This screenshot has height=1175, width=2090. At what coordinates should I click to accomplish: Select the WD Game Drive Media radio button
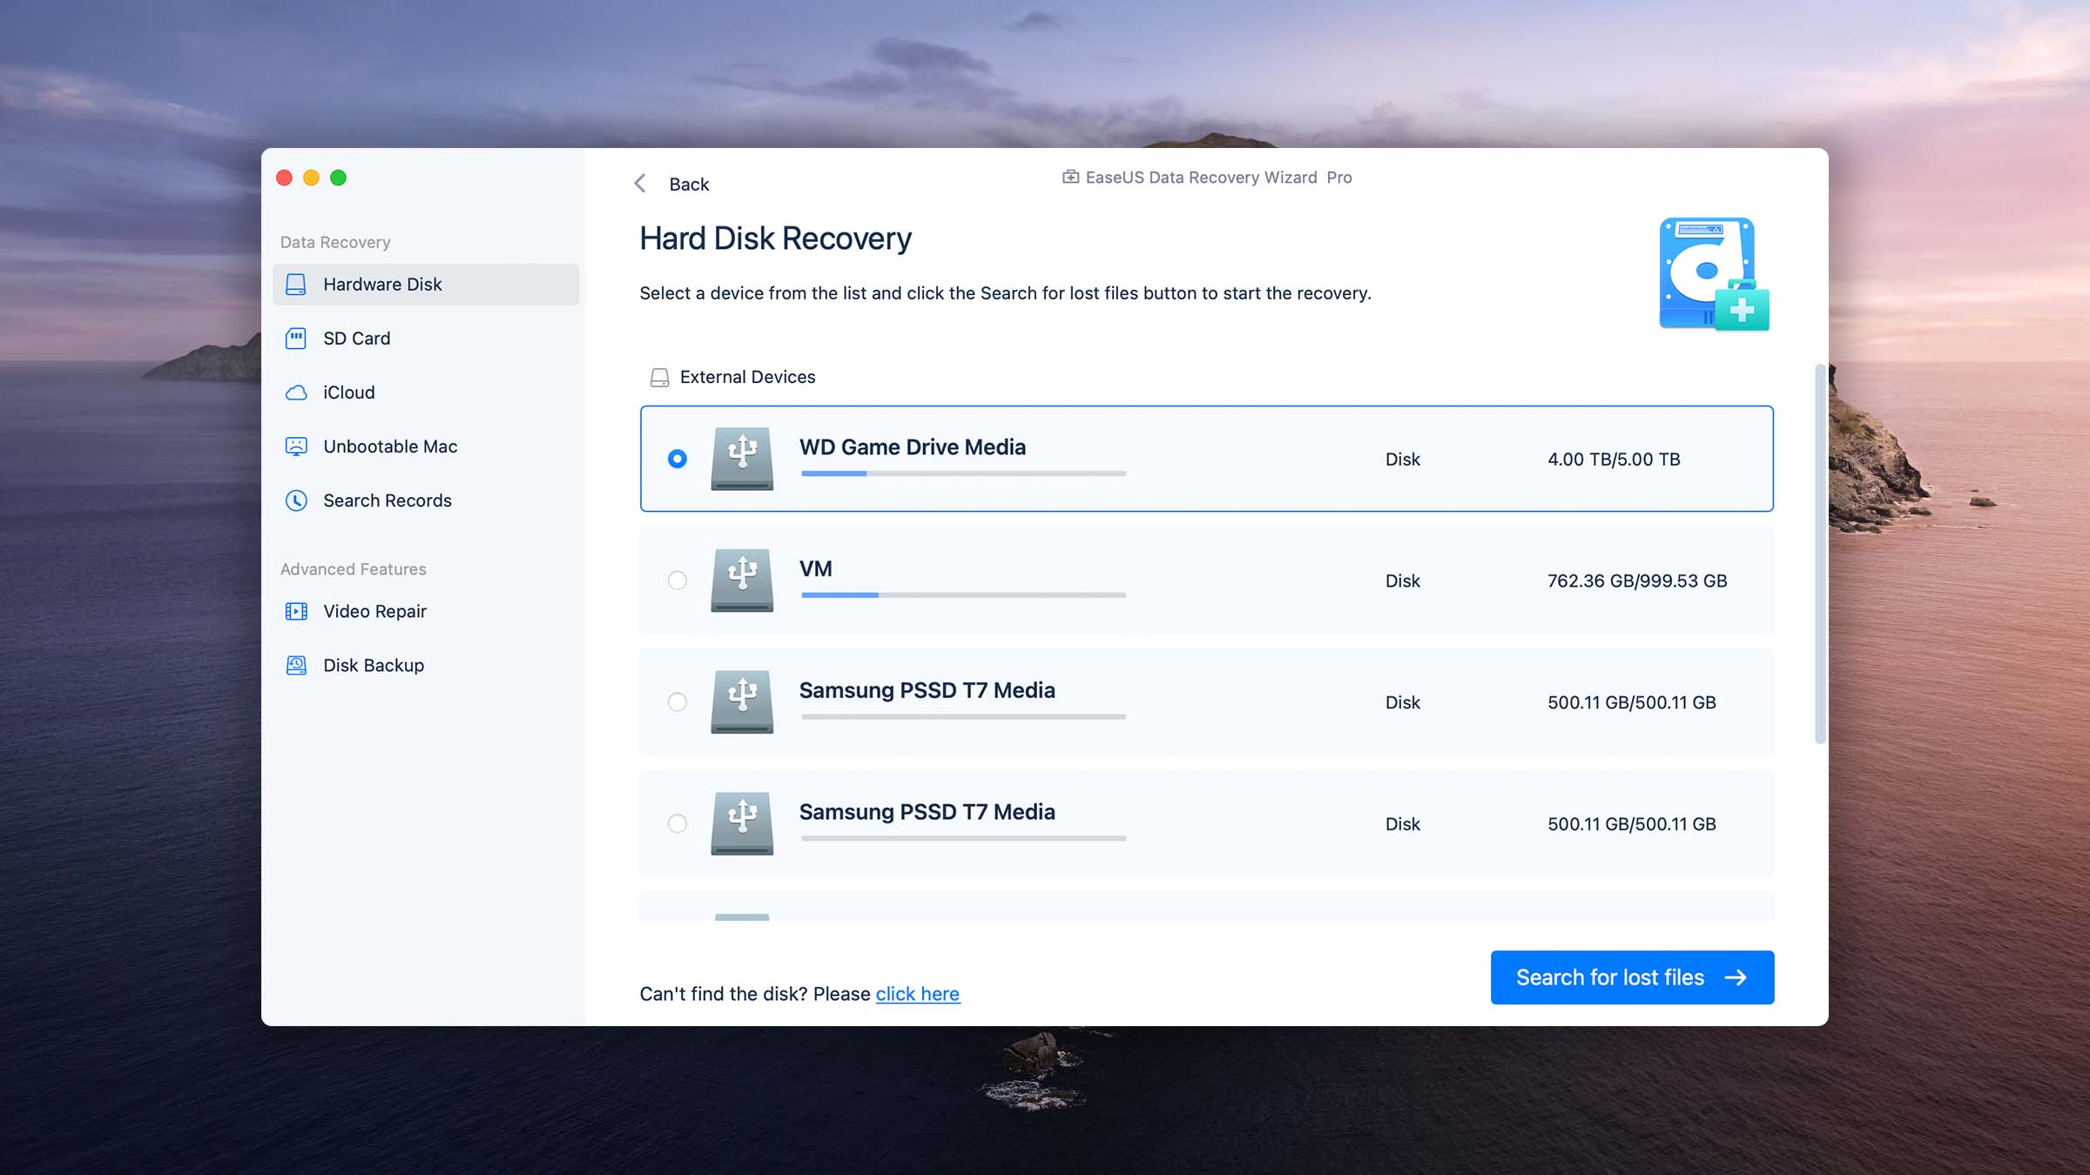(x=677, y=459)
